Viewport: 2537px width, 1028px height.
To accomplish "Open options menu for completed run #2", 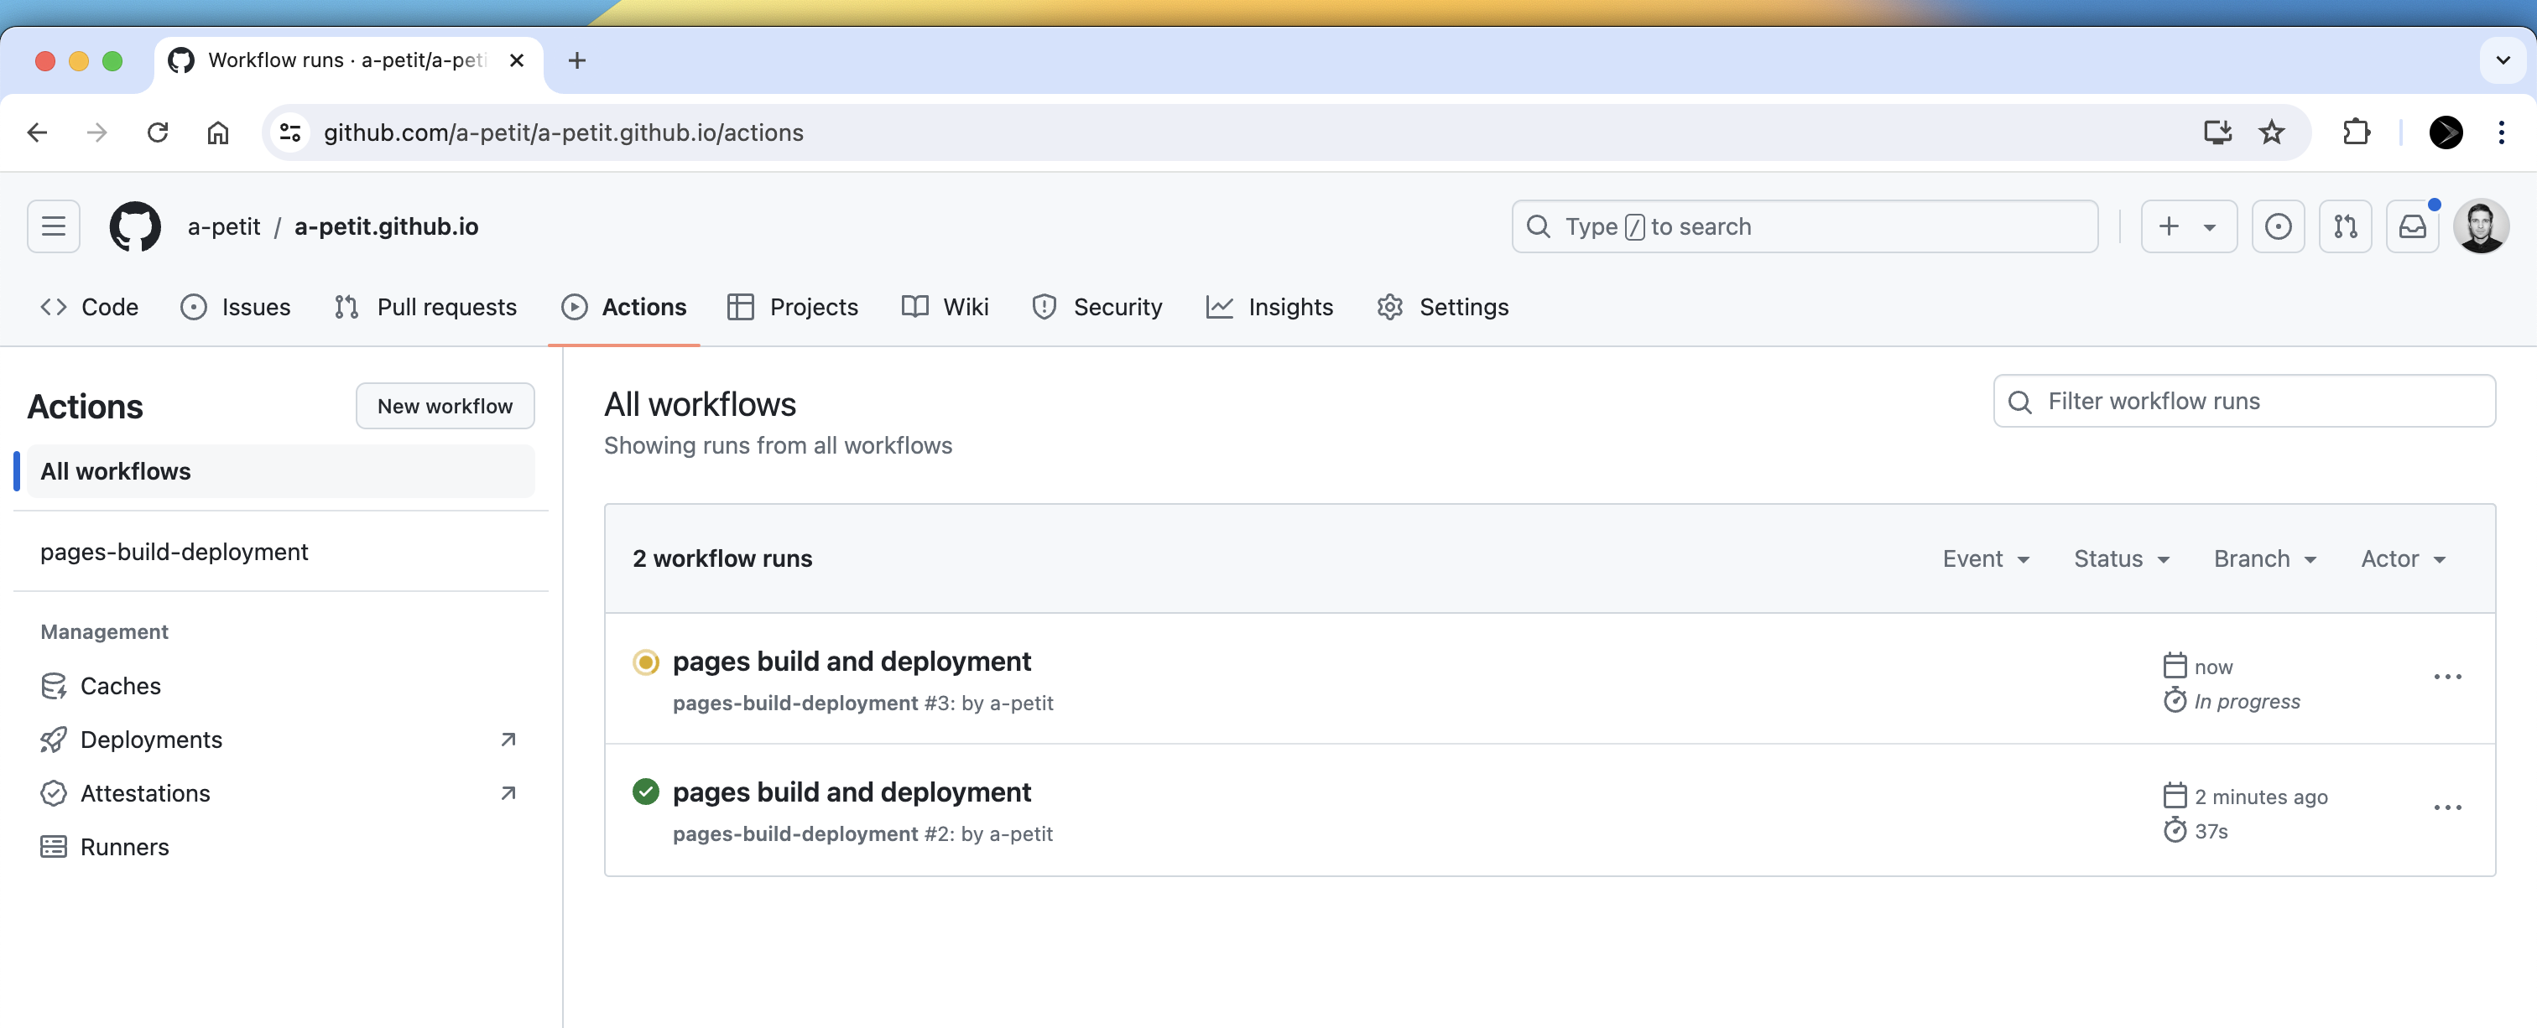I will 2447,808.
